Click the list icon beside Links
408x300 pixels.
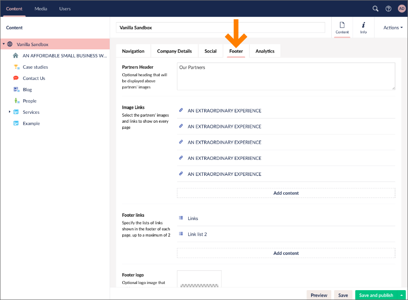pyautogui.click(x=181, y=218)
